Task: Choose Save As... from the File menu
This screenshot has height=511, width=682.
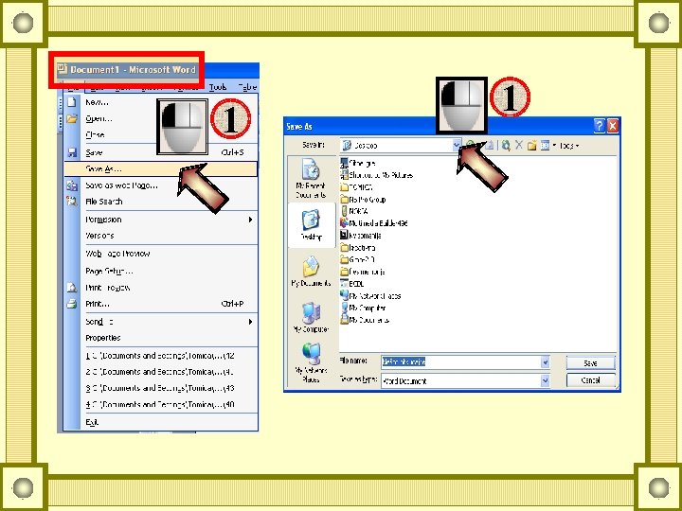Action: [160, 168]
